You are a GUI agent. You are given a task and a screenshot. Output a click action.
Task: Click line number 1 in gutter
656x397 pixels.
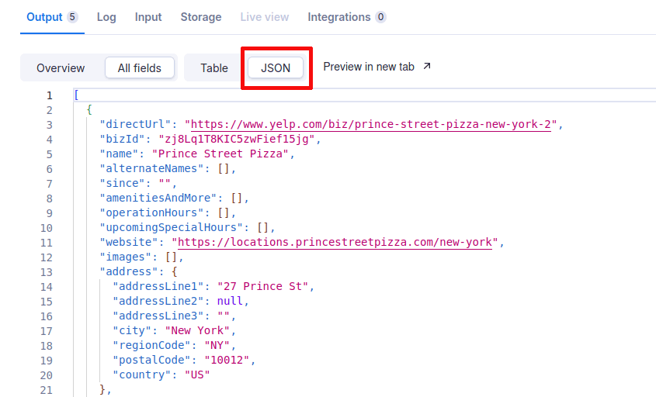[x=50, y=95]
